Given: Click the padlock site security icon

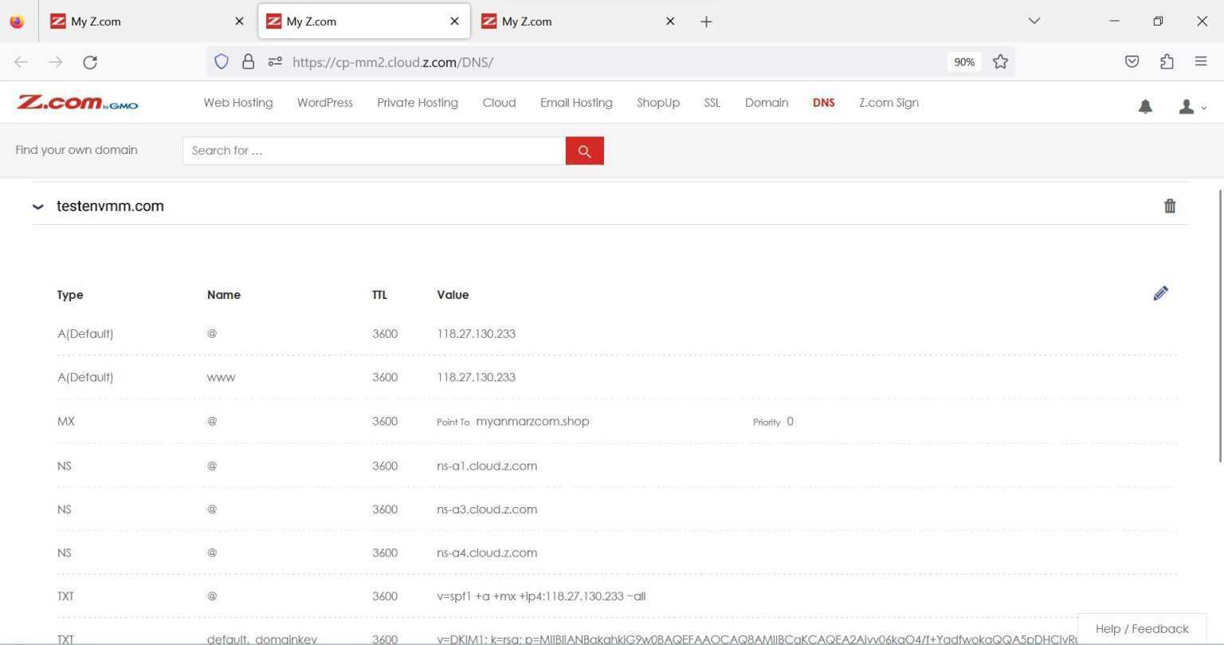Looking at the screenshot, I should coord(248,61).
